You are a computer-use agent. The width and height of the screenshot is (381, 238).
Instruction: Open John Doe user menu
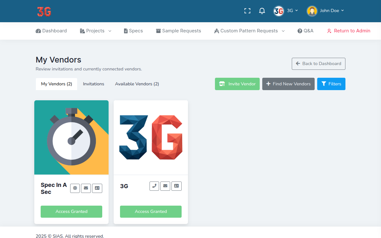click(325, 11)
